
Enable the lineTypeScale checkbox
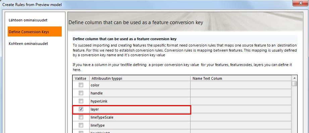click(x=81, y=117)
